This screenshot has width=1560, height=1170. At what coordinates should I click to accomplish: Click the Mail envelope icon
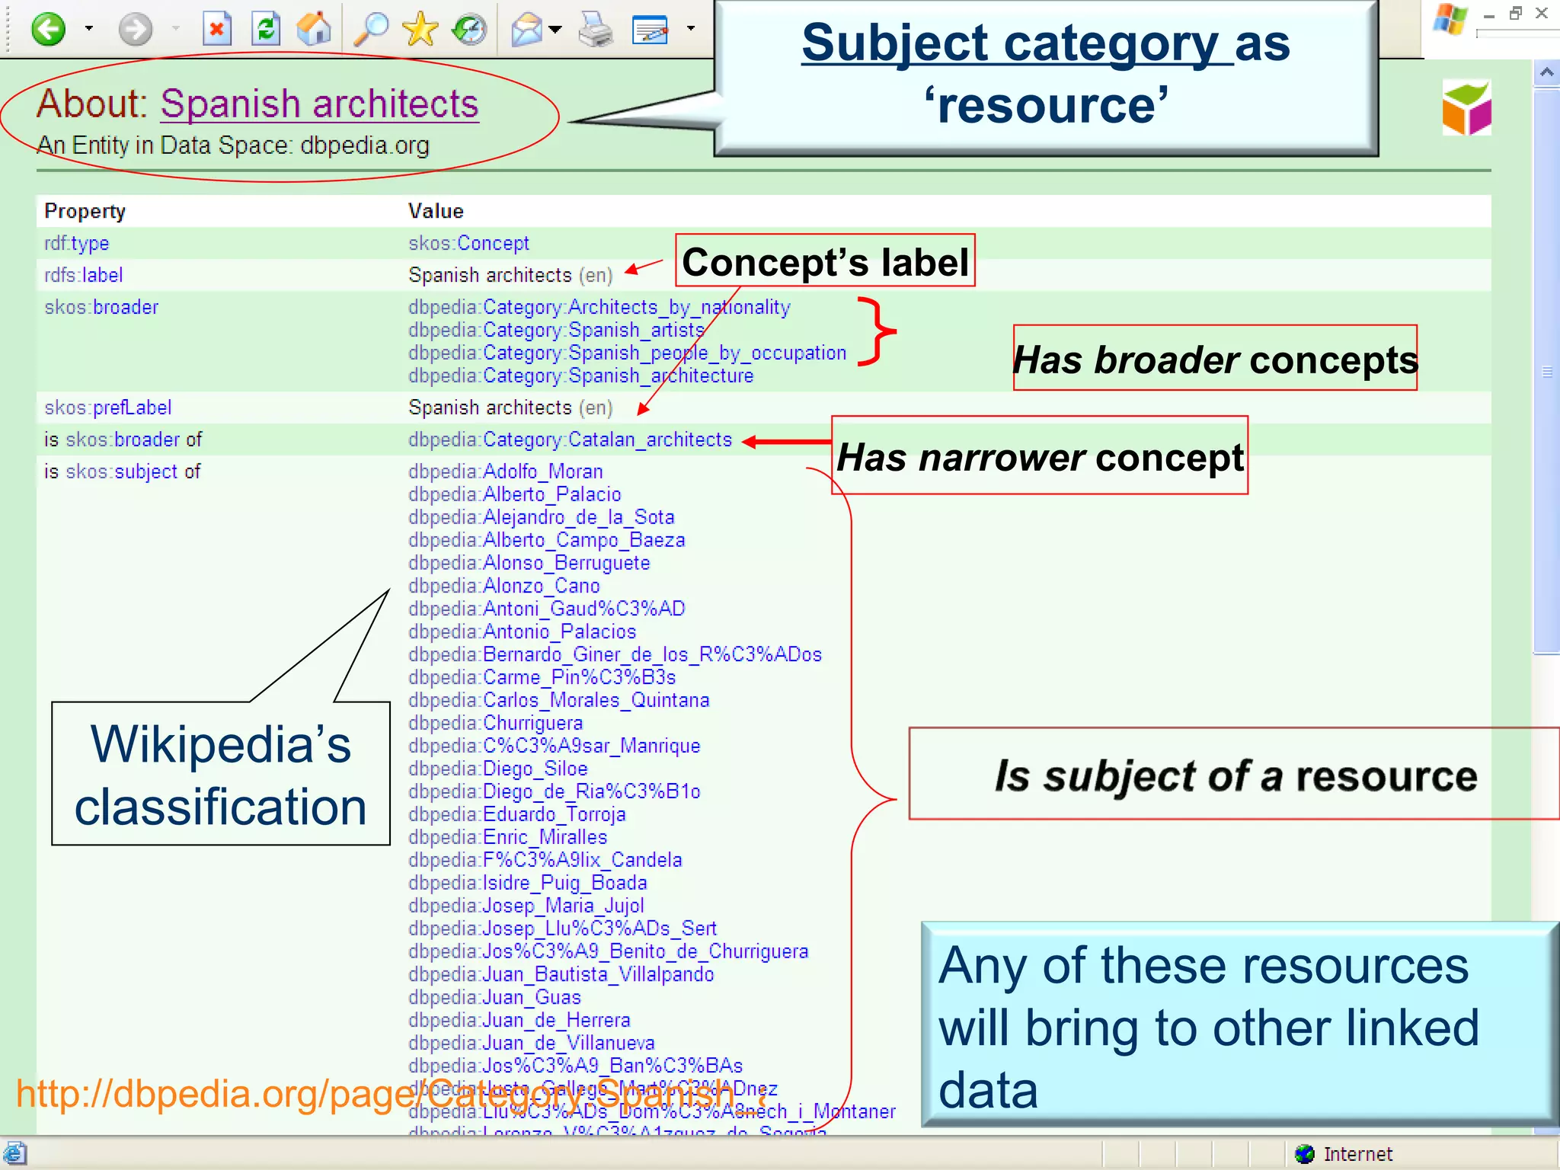(x=527, y=30)
